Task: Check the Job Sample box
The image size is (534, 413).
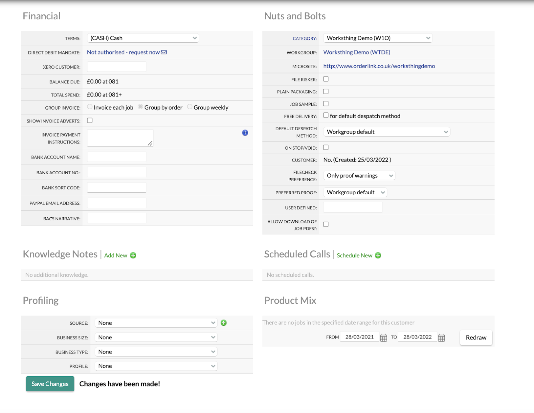Action: click(x=326, y=104)
